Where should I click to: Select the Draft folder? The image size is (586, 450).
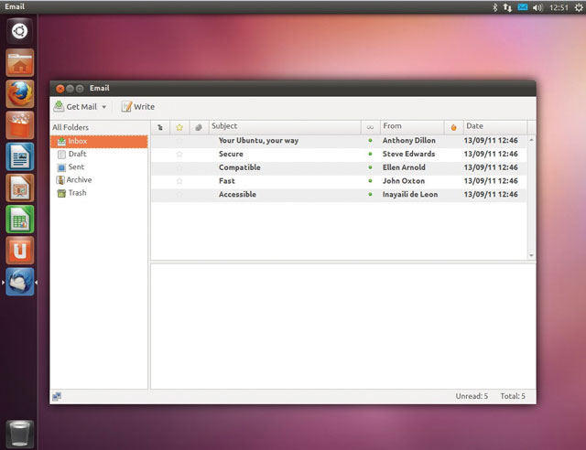click(x=99, y=154)
